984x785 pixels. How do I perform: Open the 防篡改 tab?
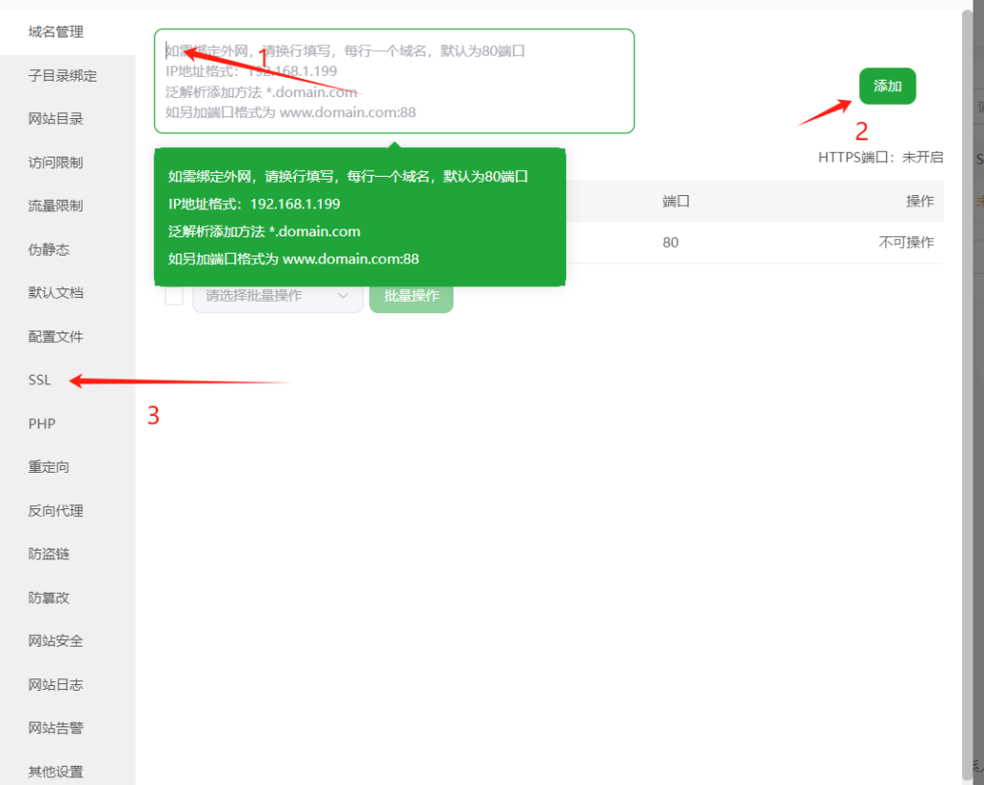click(x=49, y=598)
